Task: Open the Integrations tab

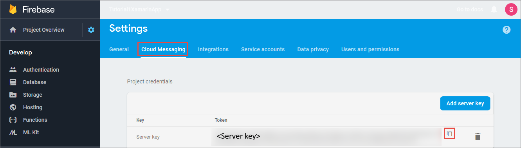Action: coord(213,49)
